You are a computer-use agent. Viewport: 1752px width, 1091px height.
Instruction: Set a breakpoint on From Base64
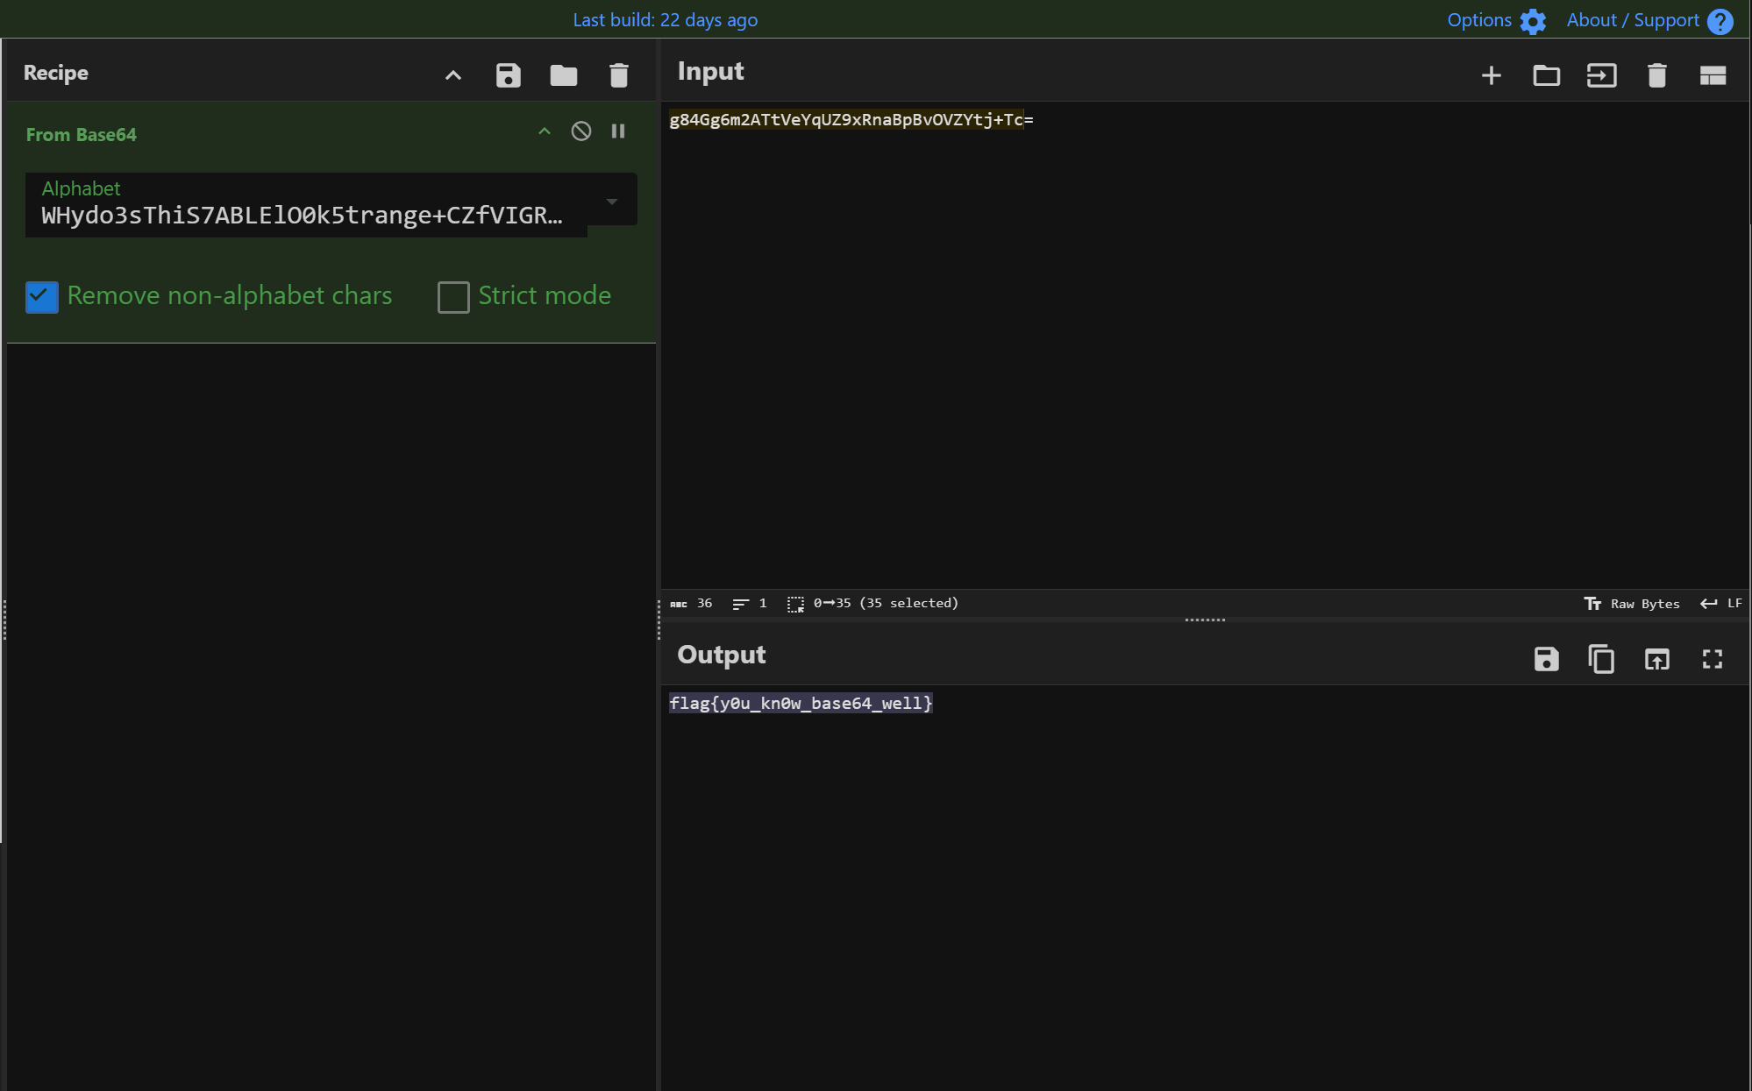(618, 131)
